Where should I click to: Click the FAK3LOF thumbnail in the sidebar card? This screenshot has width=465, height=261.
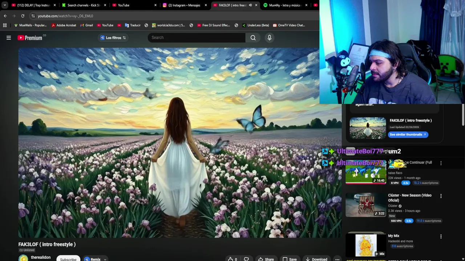pos(368,128)
